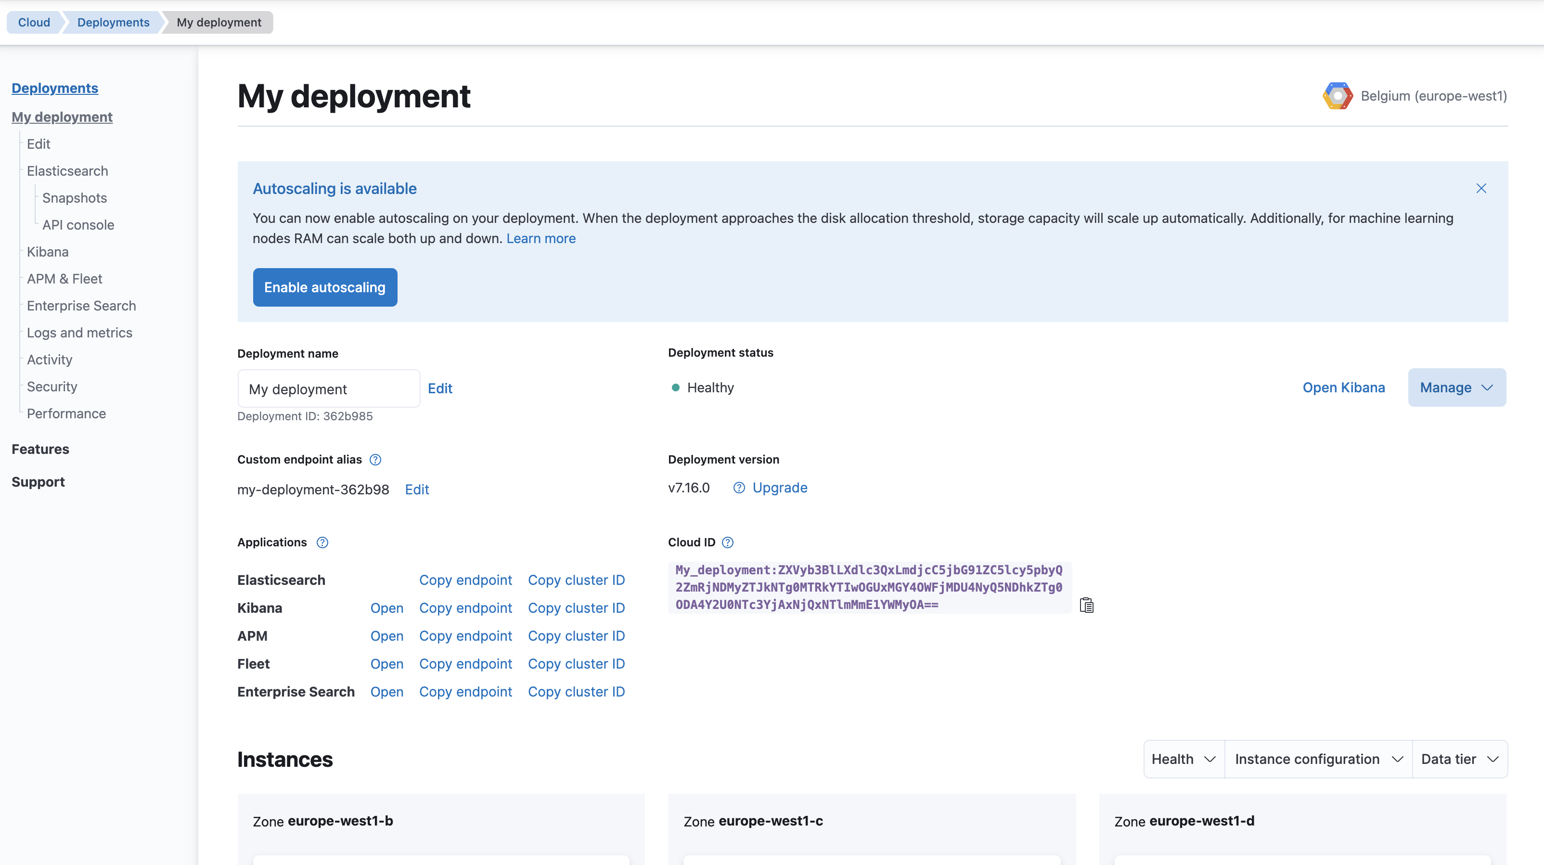Click Upgrade deployment version link
Viewport: 1544px width, 865px height.
tap(780, 488)
